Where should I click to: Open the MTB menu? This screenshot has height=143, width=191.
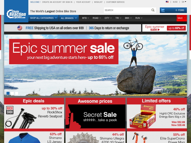[86, 18]
